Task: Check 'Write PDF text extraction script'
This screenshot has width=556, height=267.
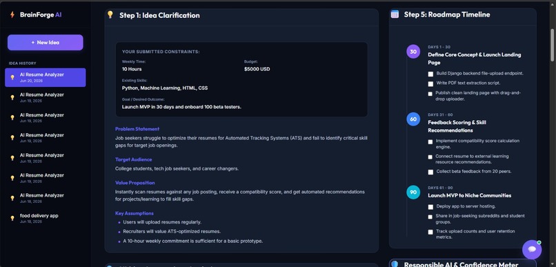Action: click(430, 83)
